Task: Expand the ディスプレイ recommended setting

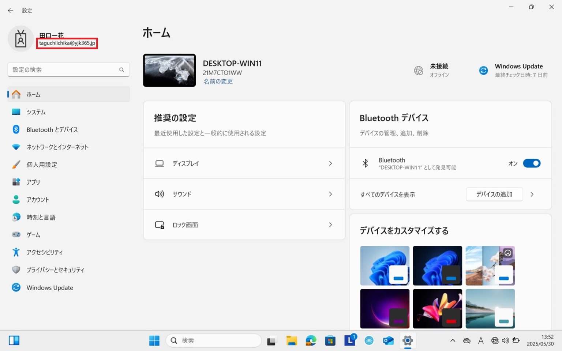Action: point(330,163)
